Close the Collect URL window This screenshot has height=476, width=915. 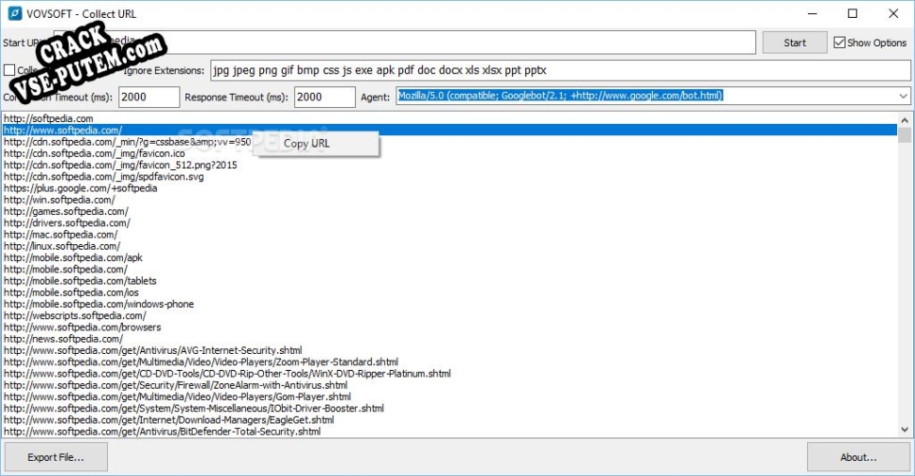point(893,13)
